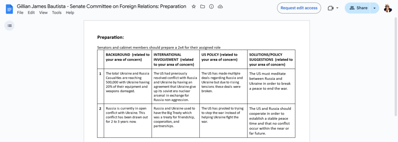Image resolution: width=398 pixels, height=142 pixels.
Task: Star this document
Action: pyautogui.click(x=194, y=7)
